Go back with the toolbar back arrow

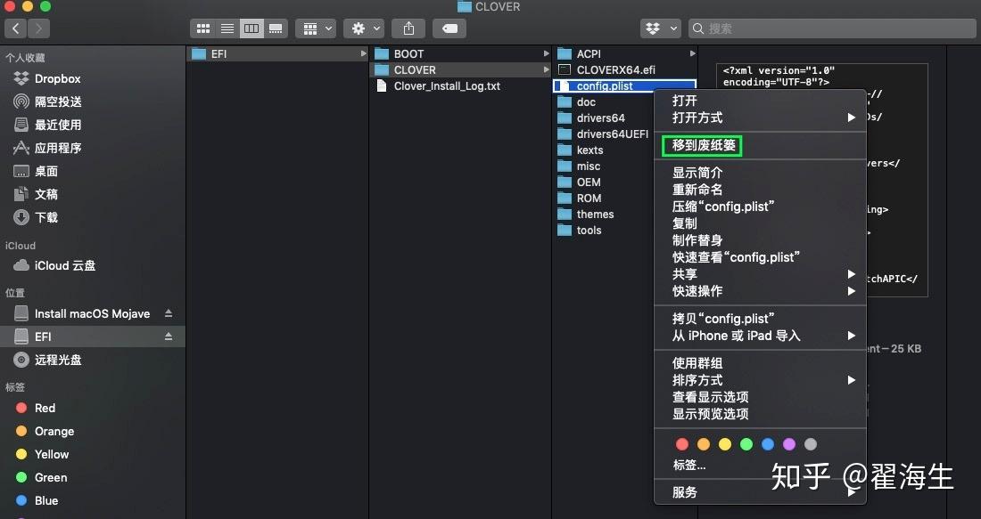click(x=16, y=28)
